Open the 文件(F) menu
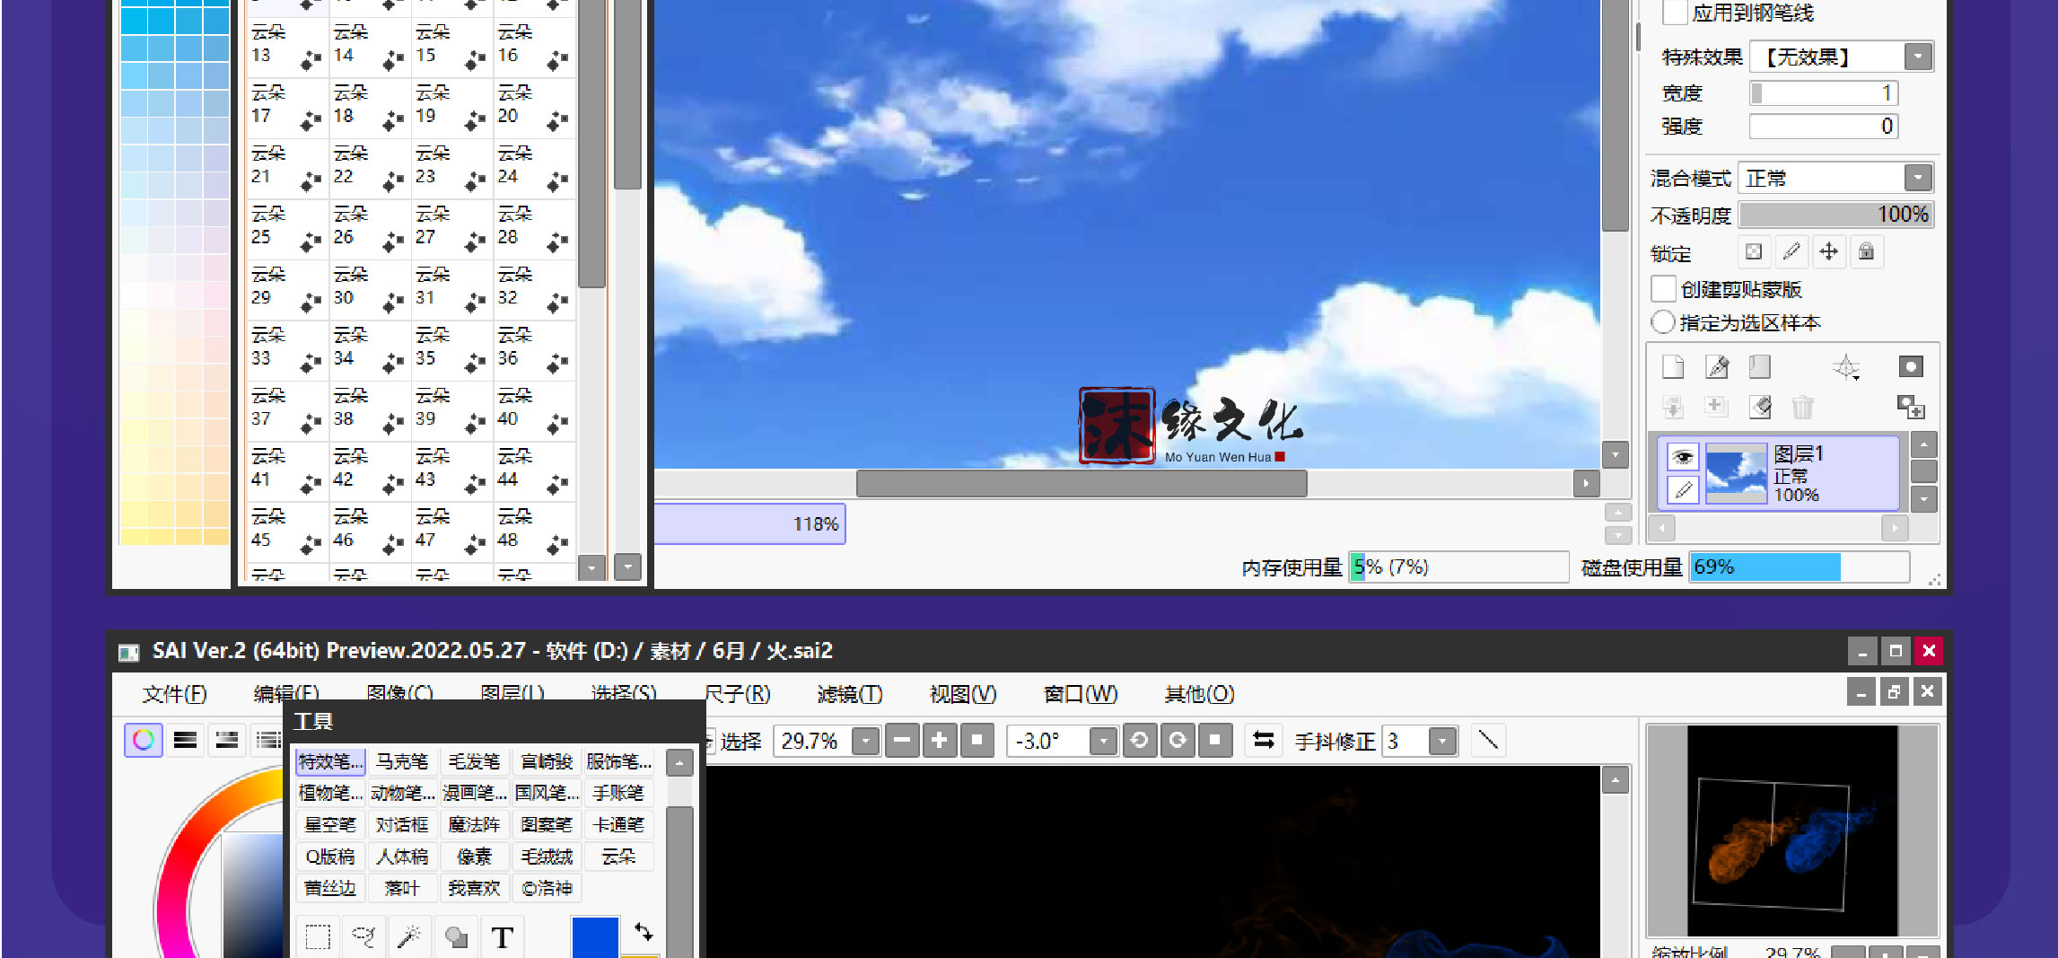 pos(175,694)
